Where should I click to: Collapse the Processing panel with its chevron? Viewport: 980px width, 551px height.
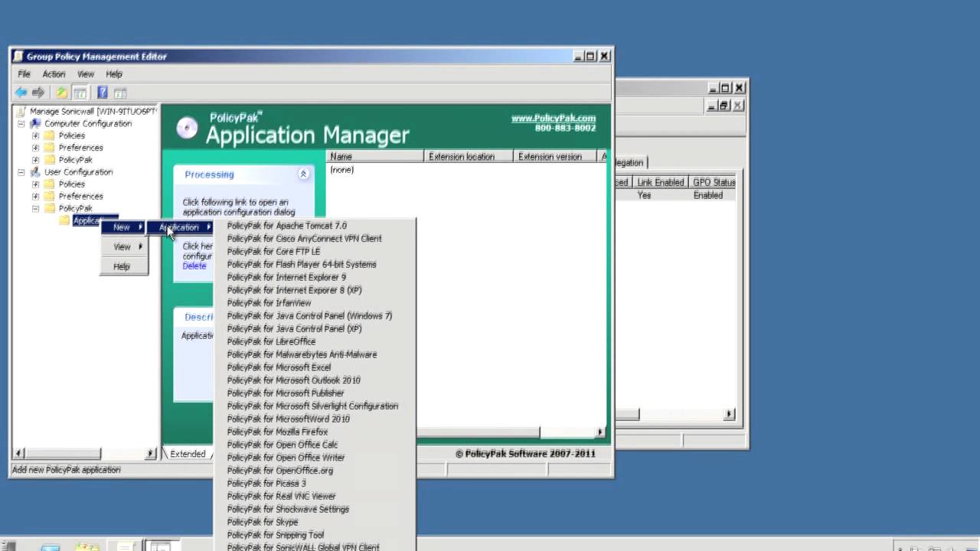[303, 174]
